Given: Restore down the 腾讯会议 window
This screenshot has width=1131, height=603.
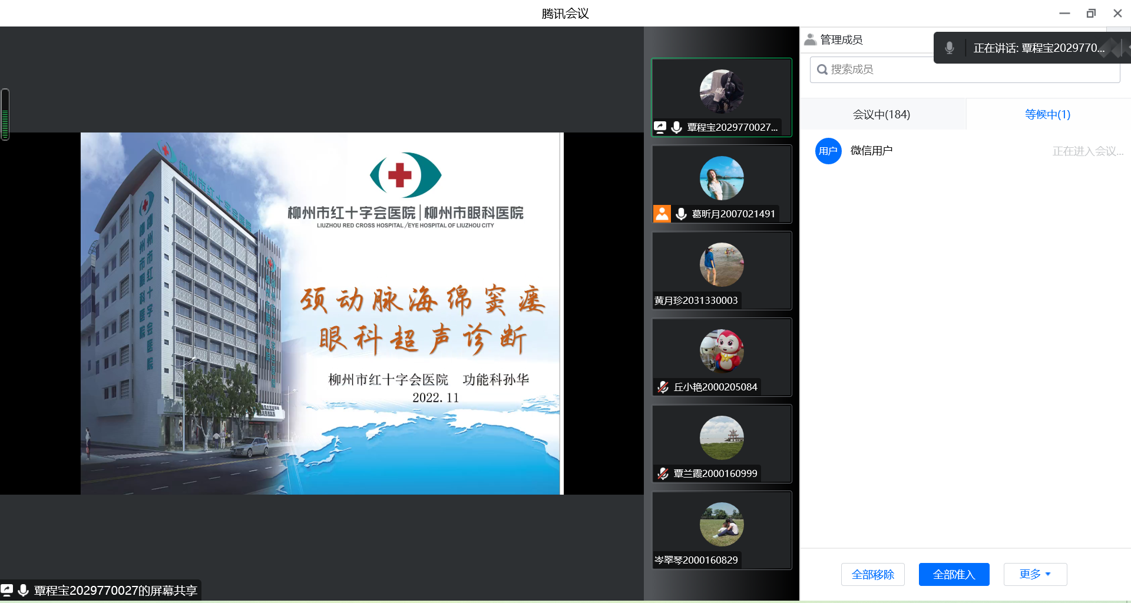Looking at the screenshot, I should tap(1091, 13).
